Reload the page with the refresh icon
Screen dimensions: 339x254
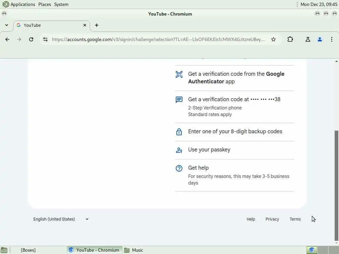click(x=31, y=39)
